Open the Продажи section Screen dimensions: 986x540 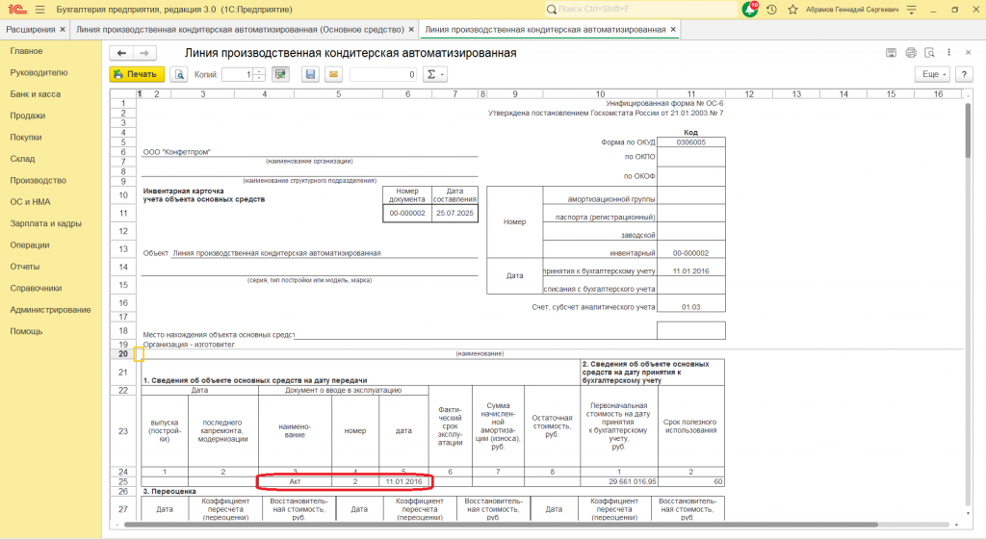[x=28, y=116]
